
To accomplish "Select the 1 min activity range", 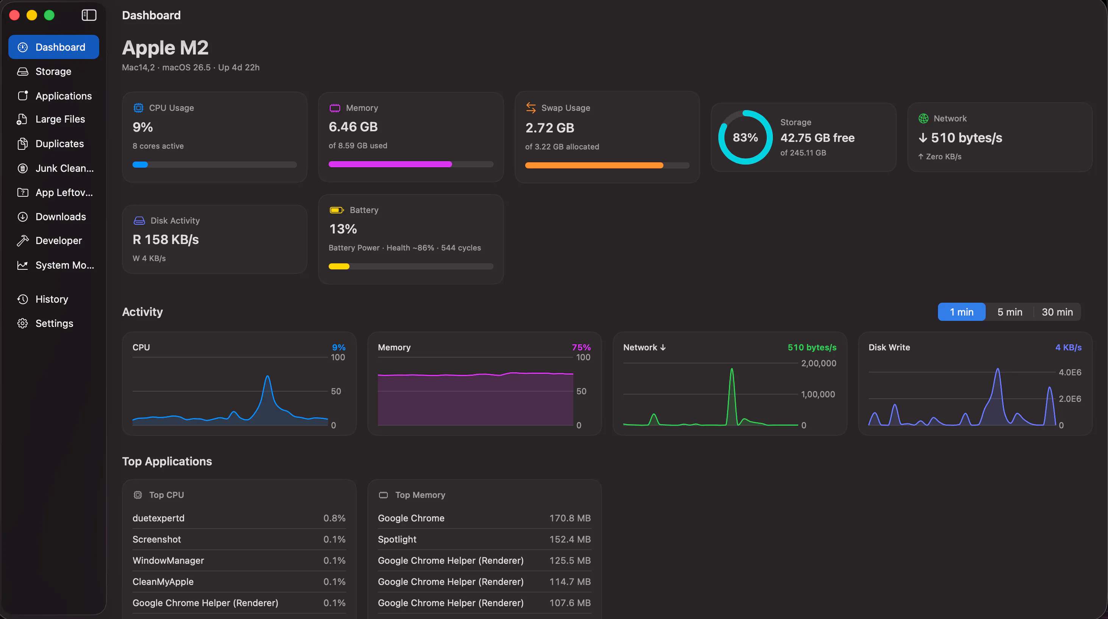I will tap(962, 312).
